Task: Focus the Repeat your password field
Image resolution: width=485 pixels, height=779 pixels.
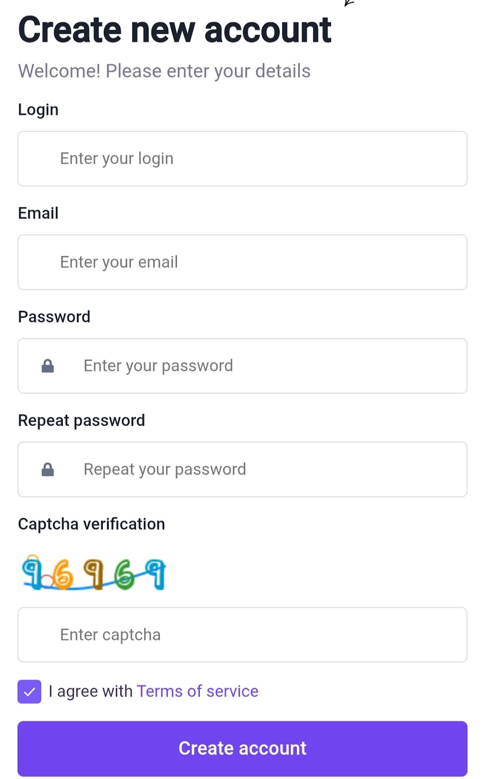Action: click(x=242, y=469)
